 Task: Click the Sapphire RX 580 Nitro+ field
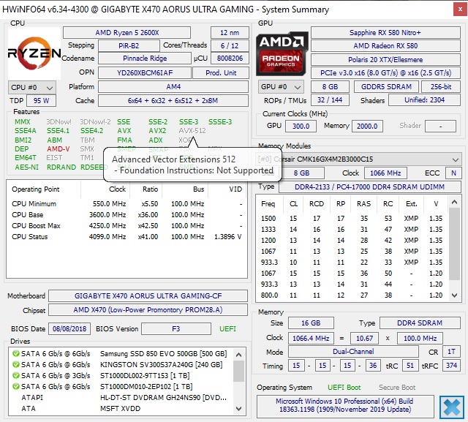point(385,32)
